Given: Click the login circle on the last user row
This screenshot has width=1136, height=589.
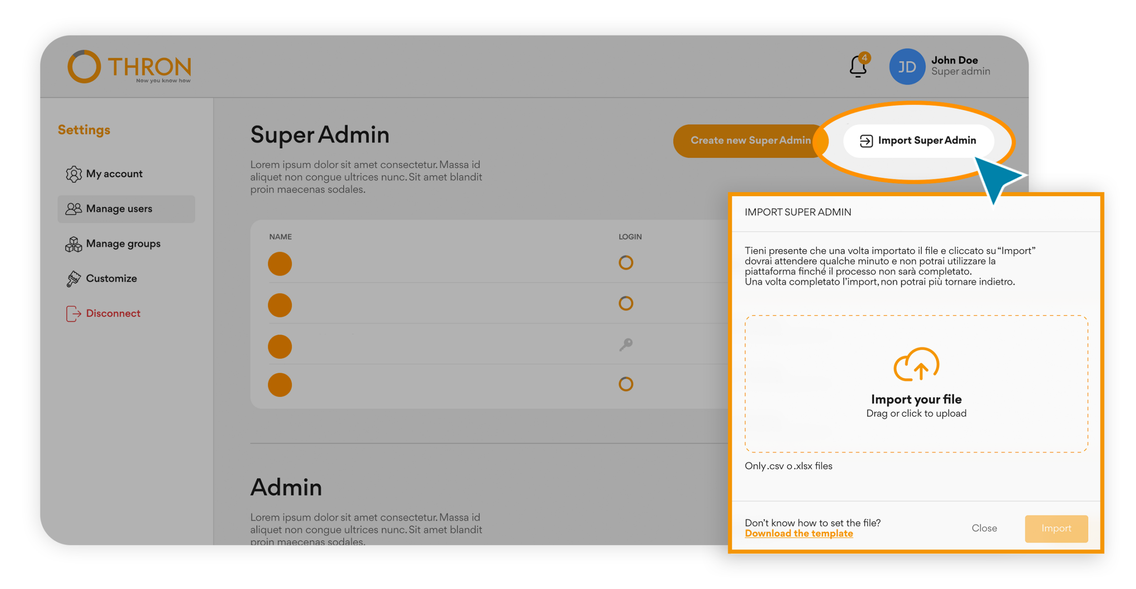Looking at the screenshot, I should tap(626, 384).
